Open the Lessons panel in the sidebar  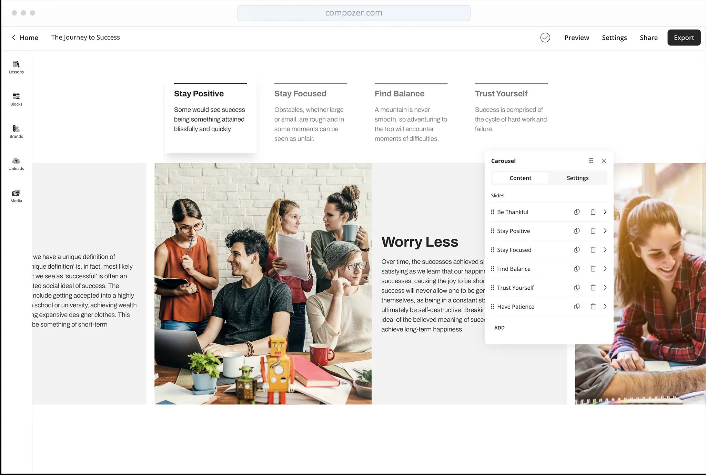16,66
